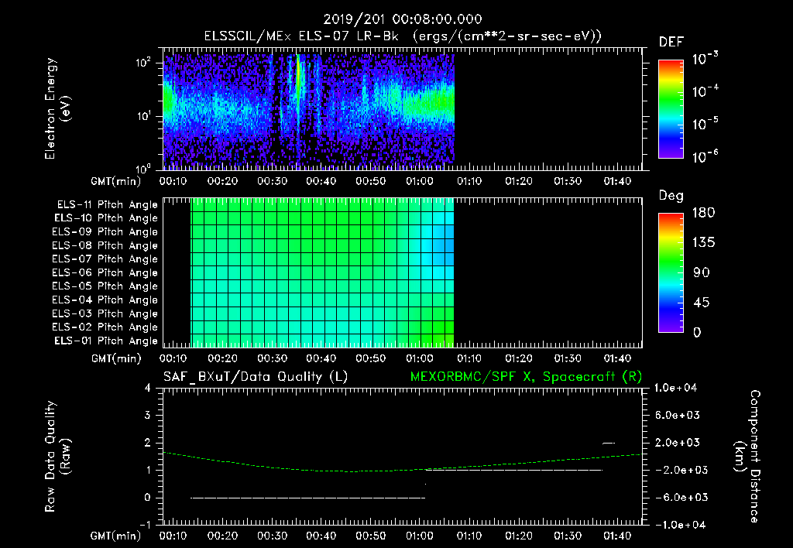Viewport: 793px width, 548px height.
Task: Click the GMT(min) label below the pitch angle plot
Action: [116, 358]
